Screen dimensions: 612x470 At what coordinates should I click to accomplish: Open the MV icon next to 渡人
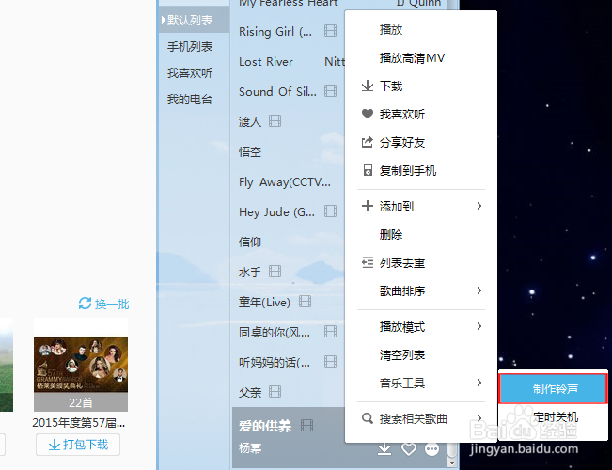click(x=275, y=121)
